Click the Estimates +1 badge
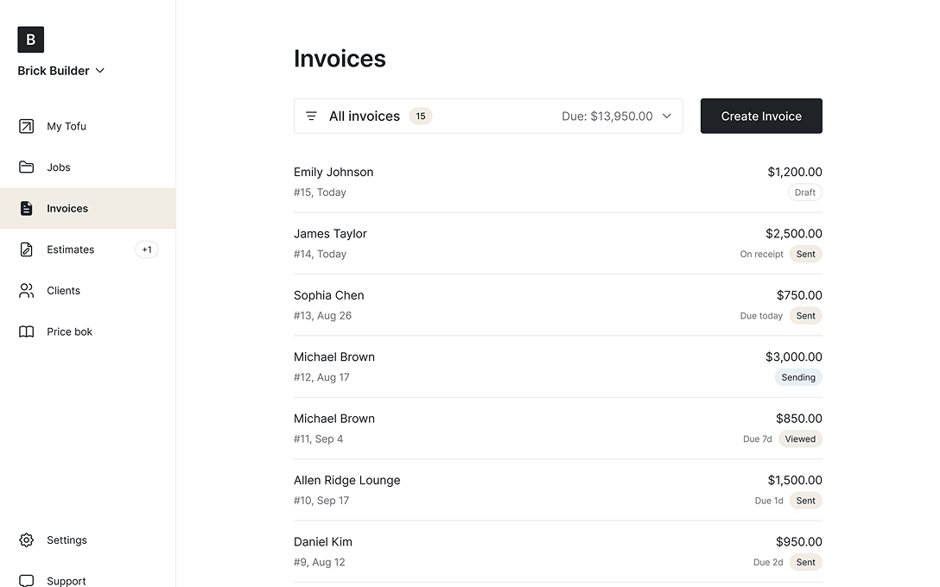Viewport: 940px width, 587px height. pos(147,249)
